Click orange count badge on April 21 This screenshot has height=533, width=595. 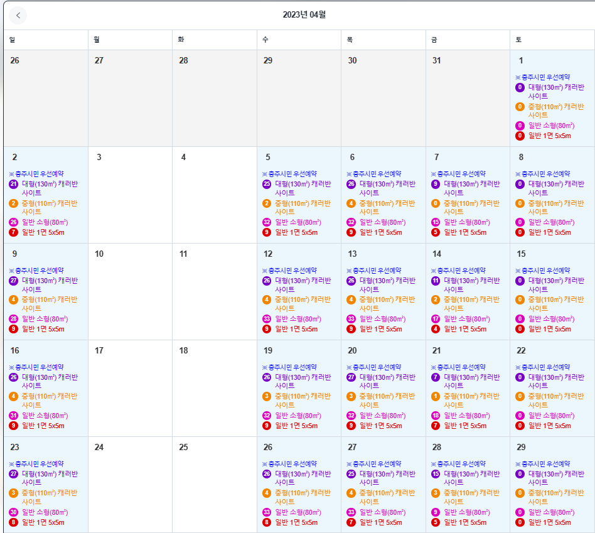(436, 396)
